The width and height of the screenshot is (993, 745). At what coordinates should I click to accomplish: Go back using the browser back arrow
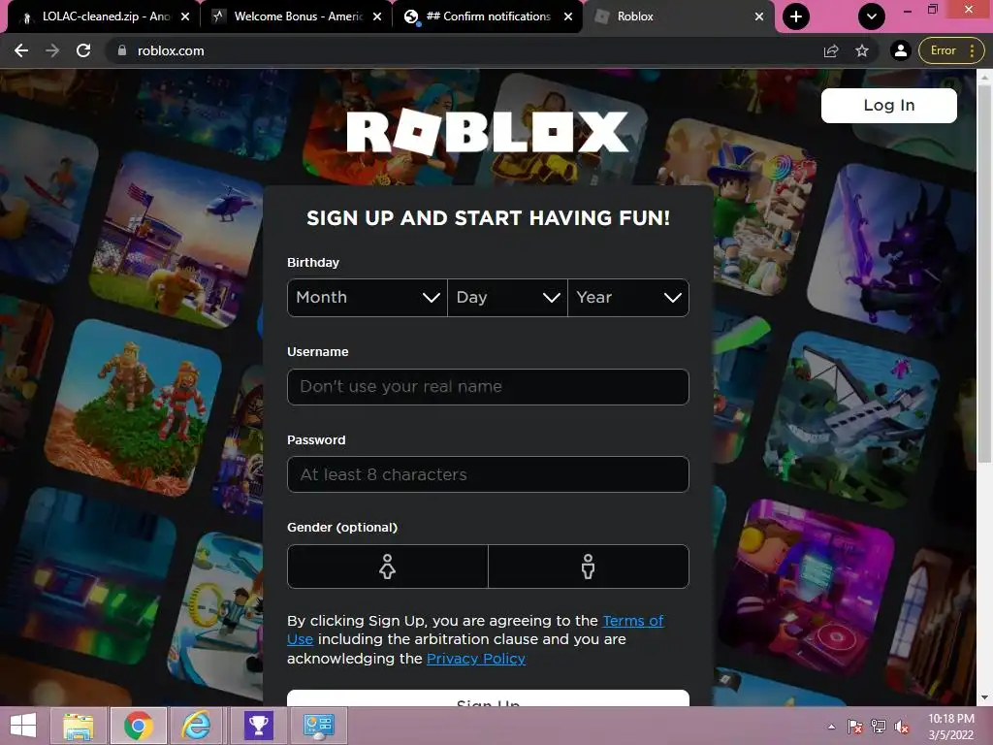tap(21, 50)
